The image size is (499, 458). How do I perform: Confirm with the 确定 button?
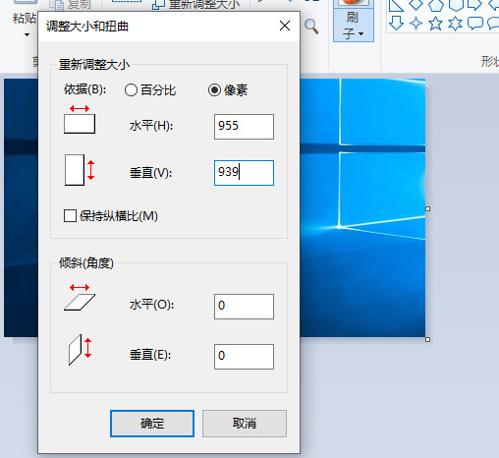[152, 424]
